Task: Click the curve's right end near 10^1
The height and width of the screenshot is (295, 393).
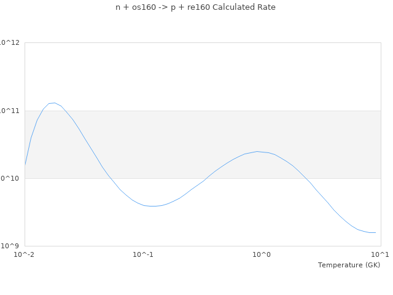Action: click(x=375, y=232)
